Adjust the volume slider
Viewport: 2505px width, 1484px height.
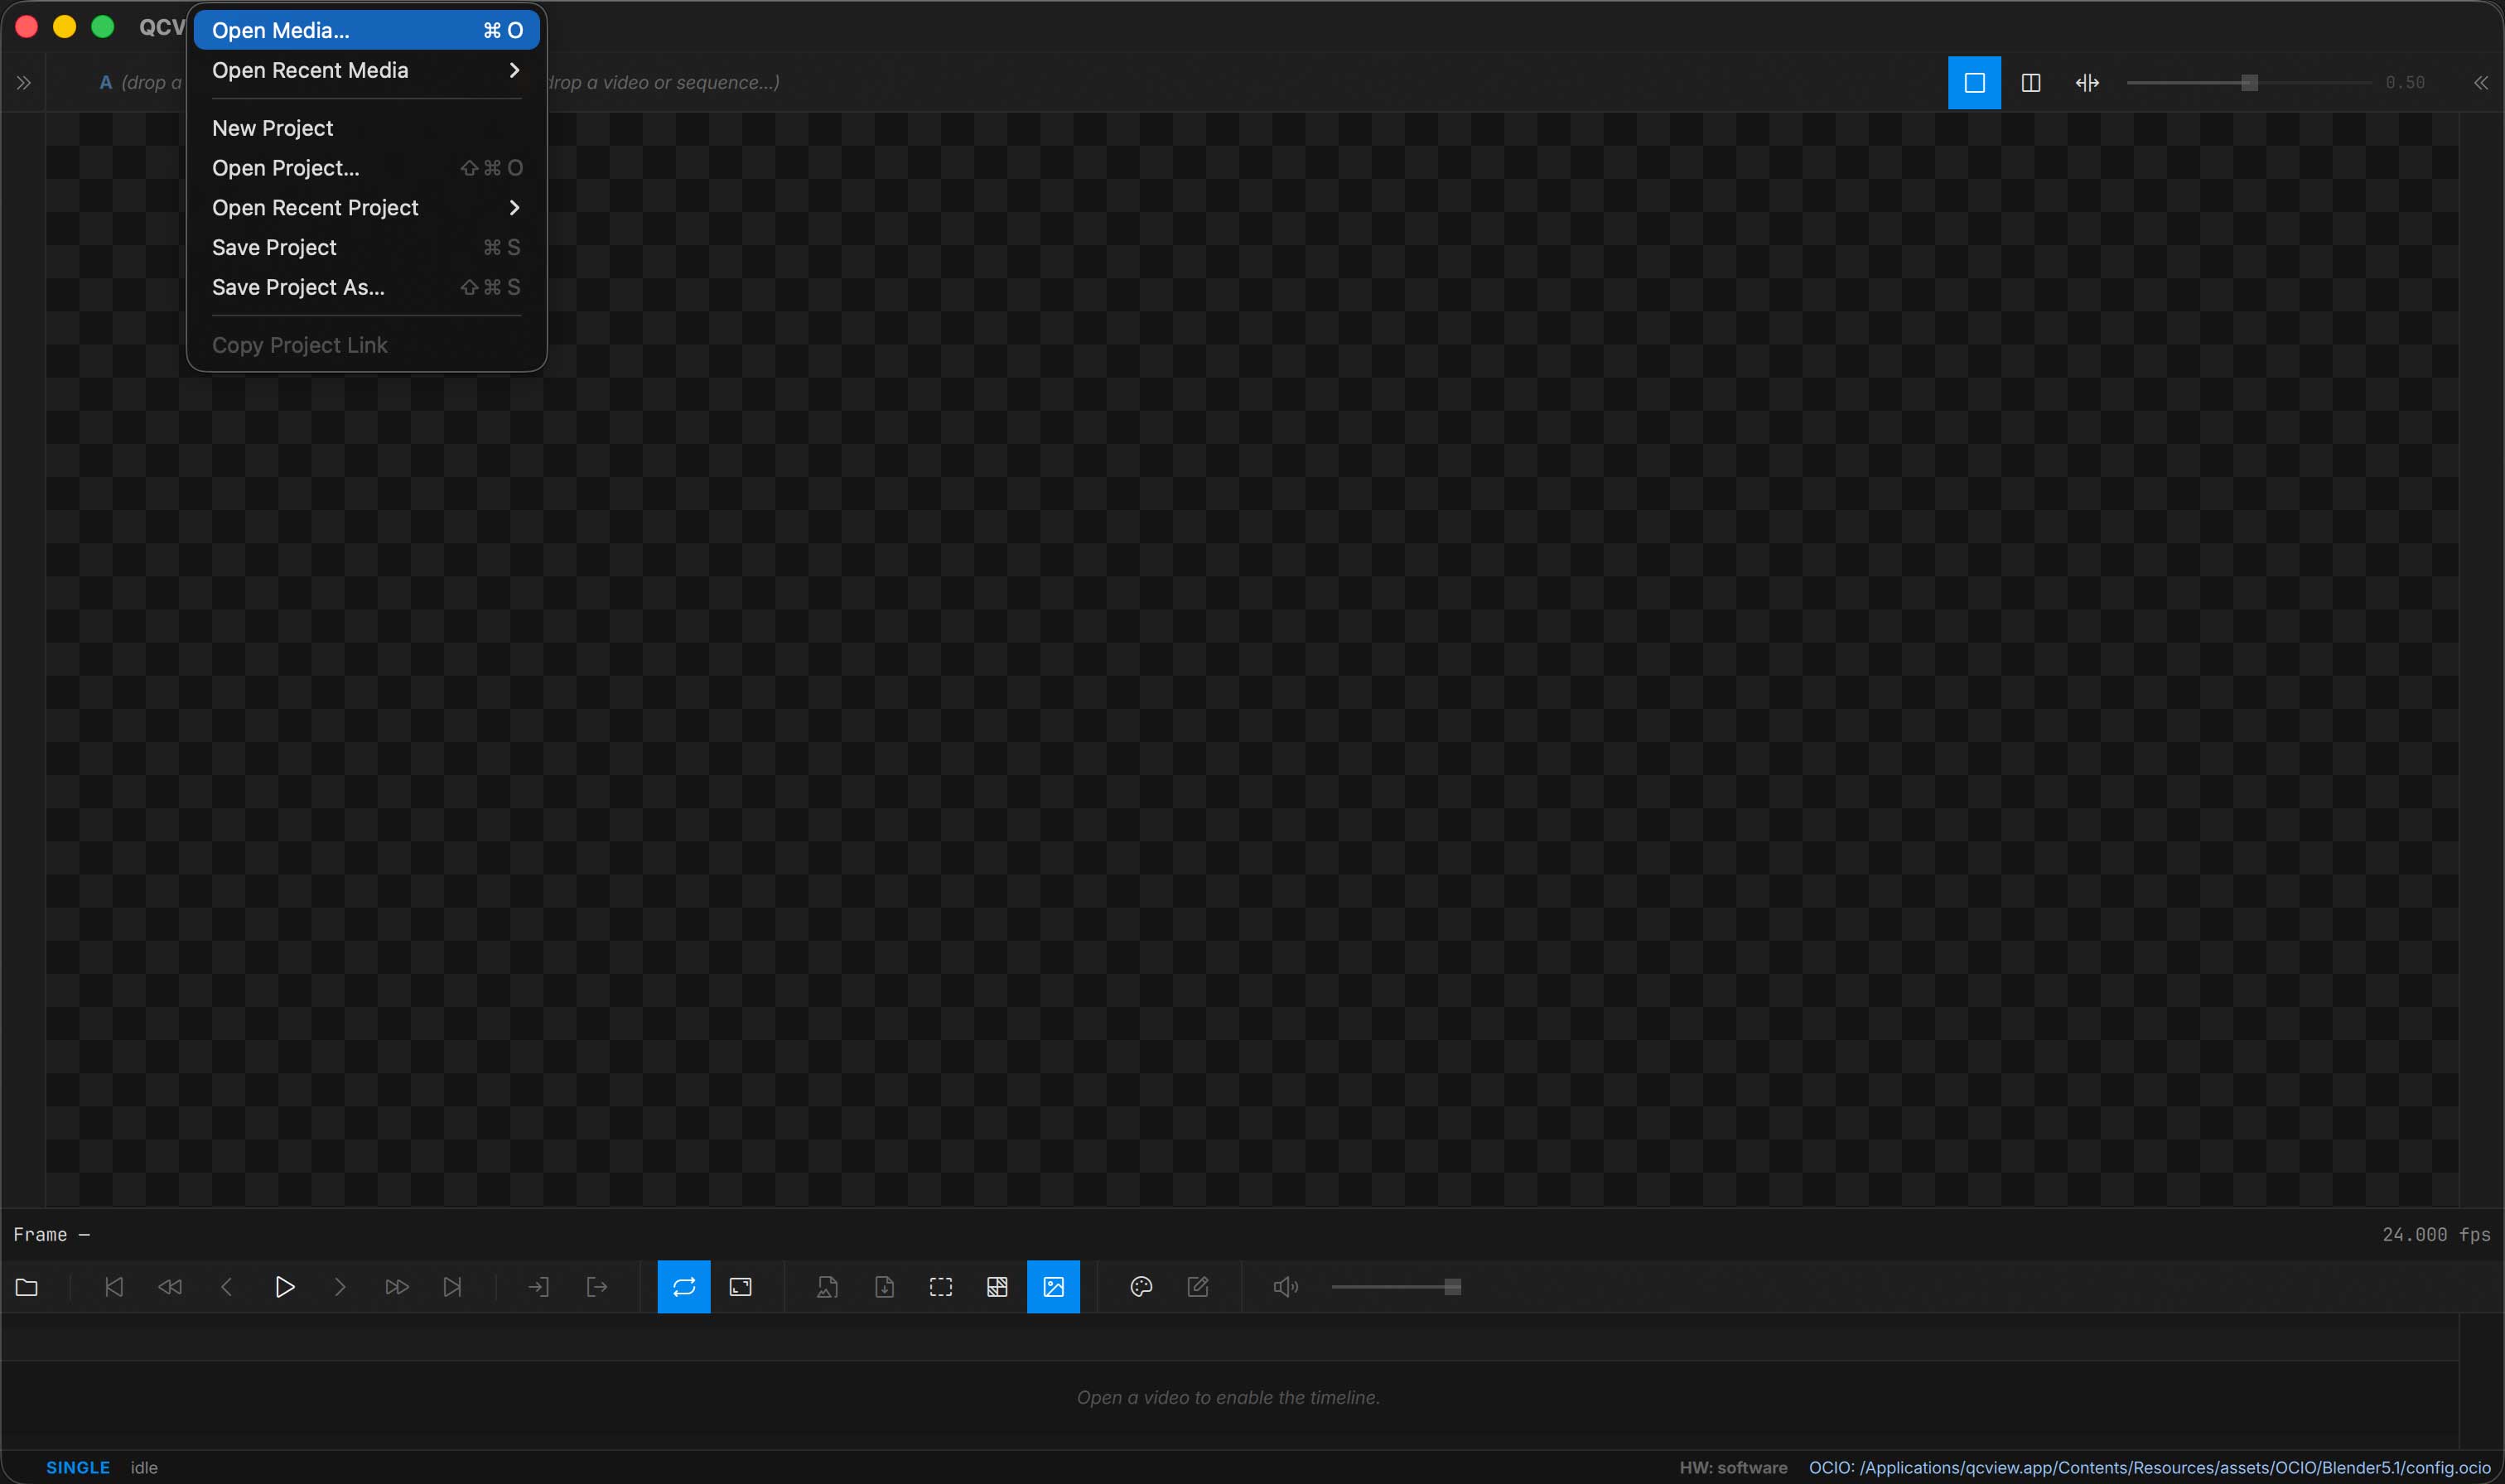click(x=1396, y=1287)
